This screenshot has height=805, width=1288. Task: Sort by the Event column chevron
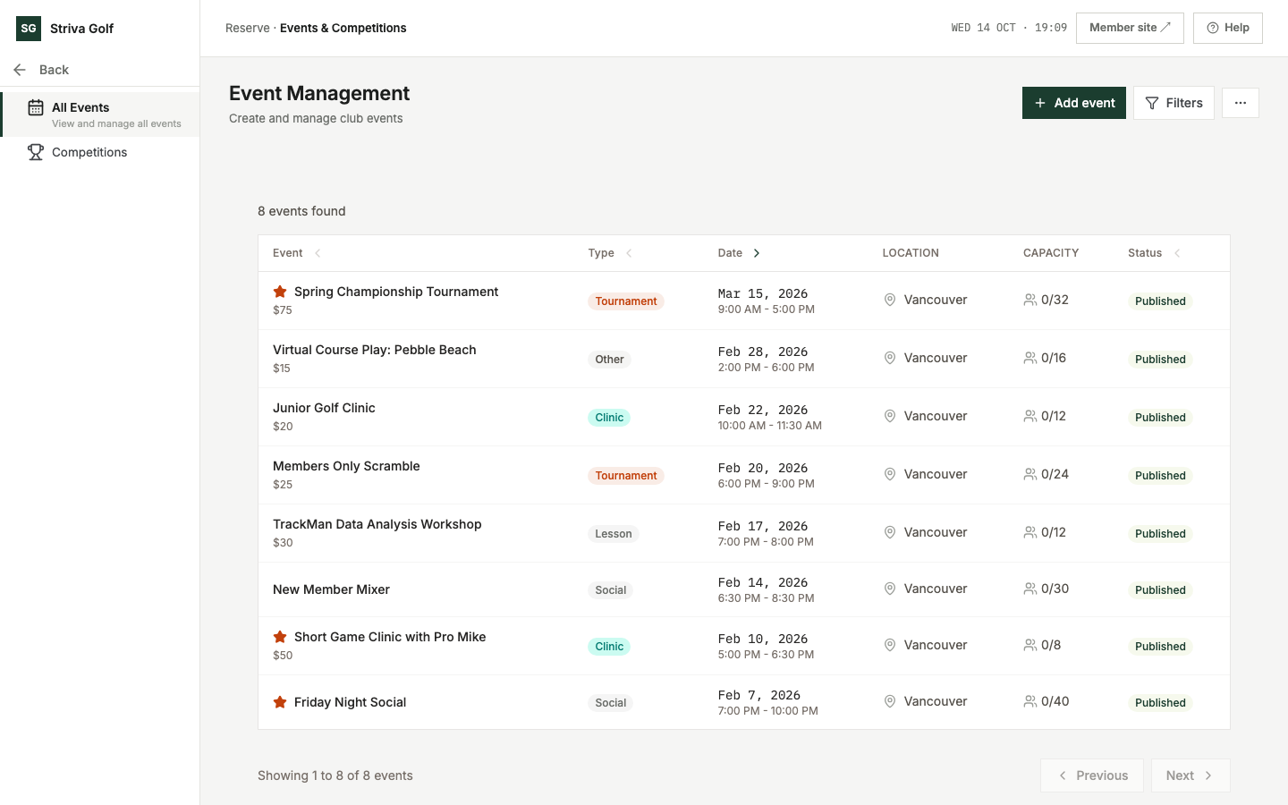[x=318, y=253]
